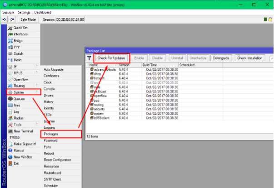Click the Unschedule button

[x=198, y=58]
